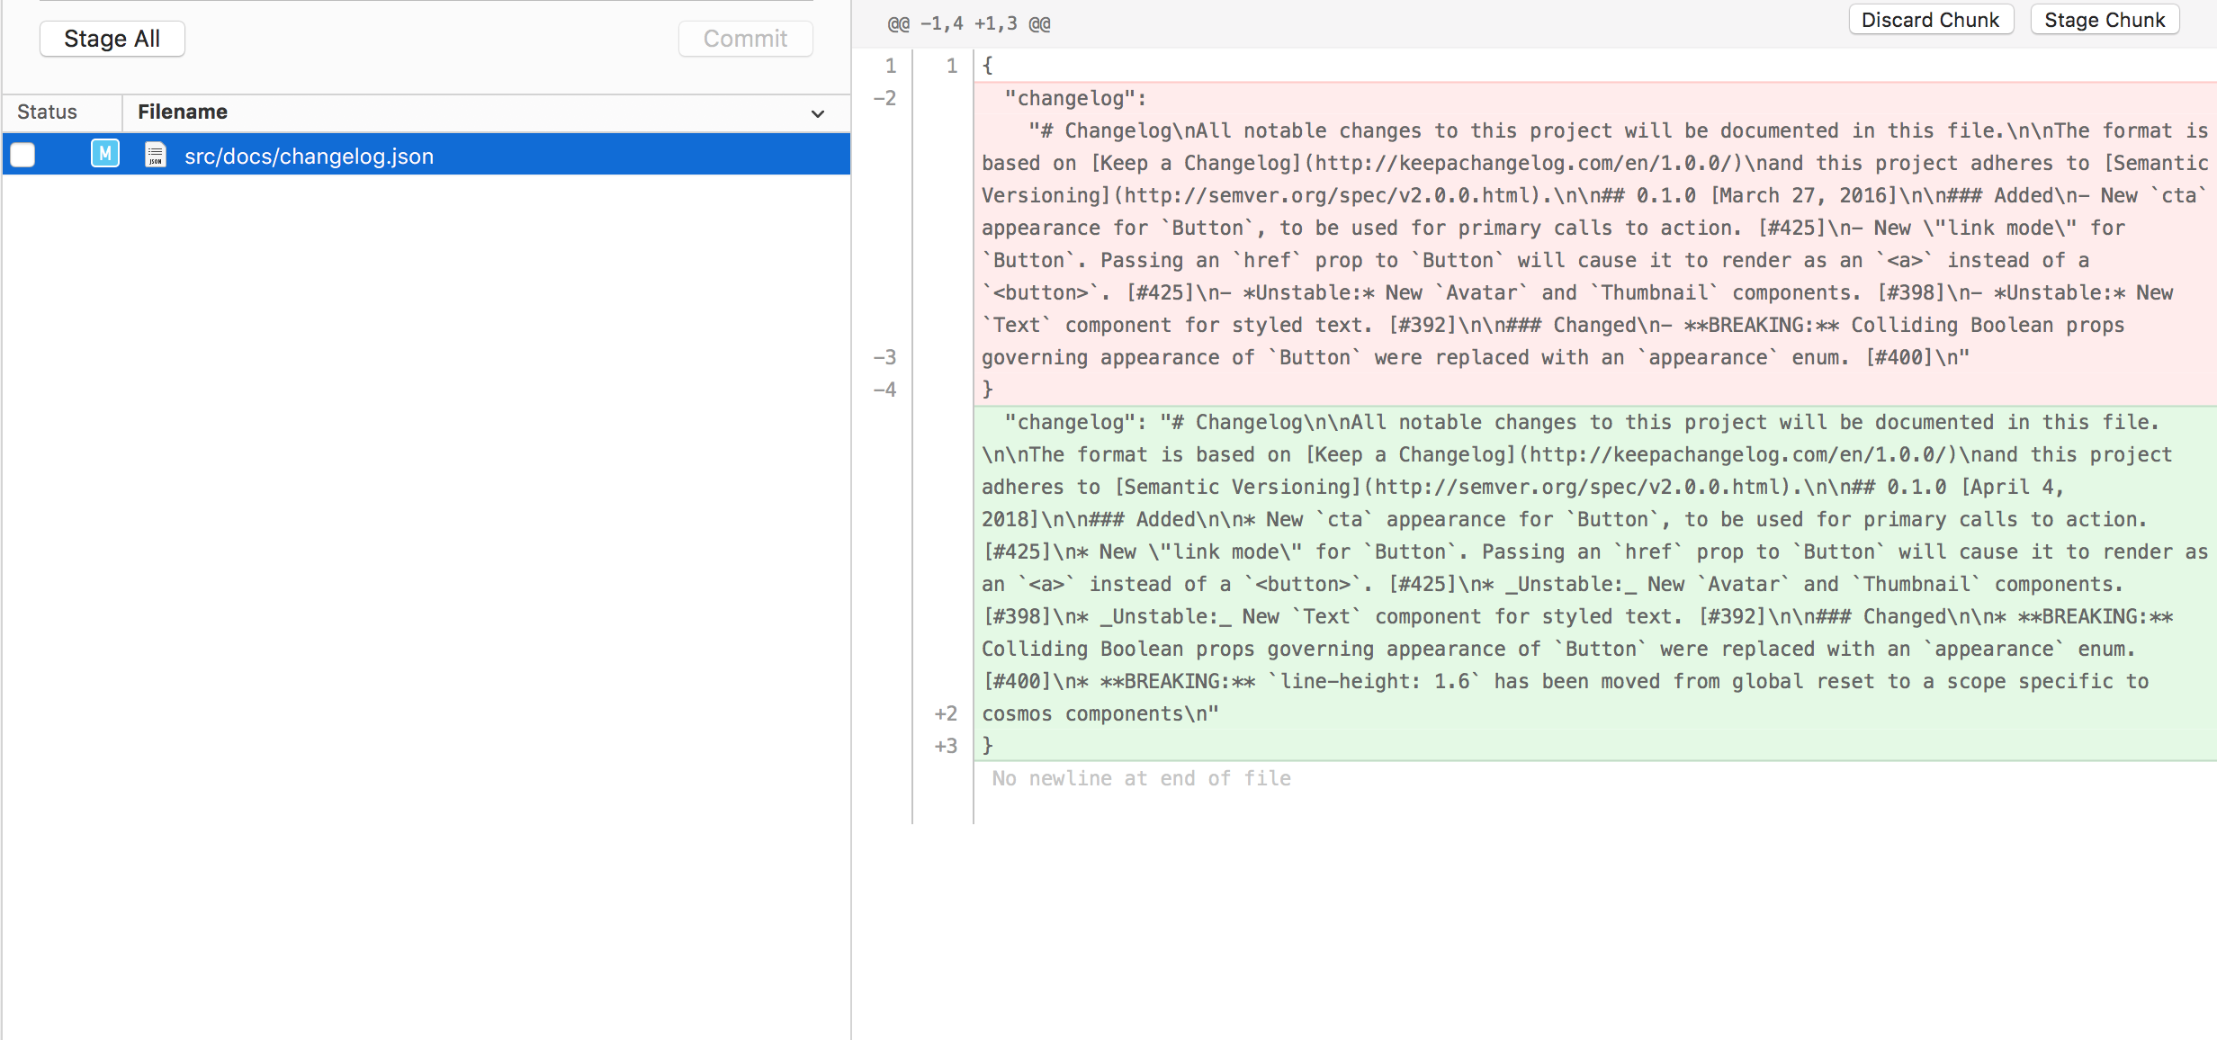Click the JSON file type icon
Screen dimensions: 2217x1040
[155, 154]
